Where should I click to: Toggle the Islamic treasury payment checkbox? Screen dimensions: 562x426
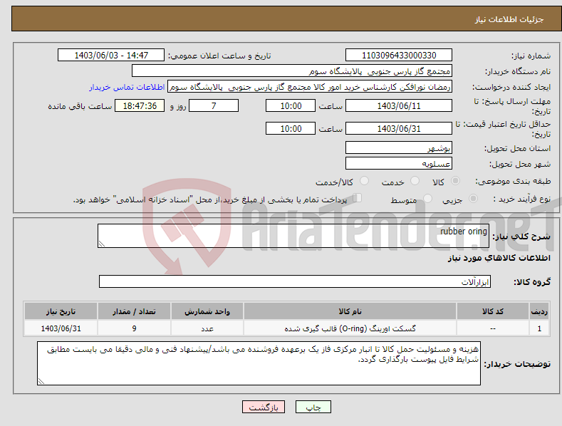(358, 197)
